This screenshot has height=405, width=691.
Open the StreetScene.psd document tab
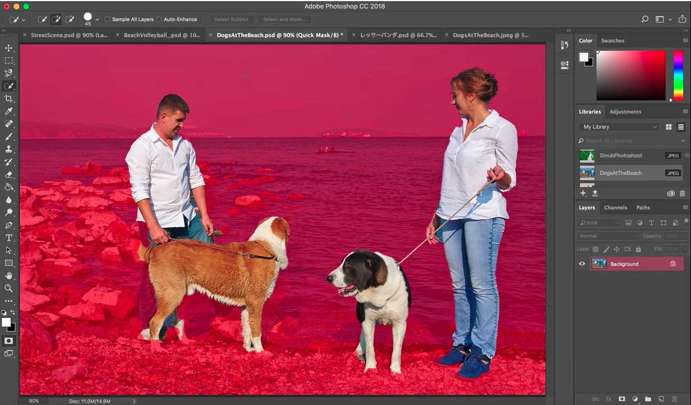[68, 35]
